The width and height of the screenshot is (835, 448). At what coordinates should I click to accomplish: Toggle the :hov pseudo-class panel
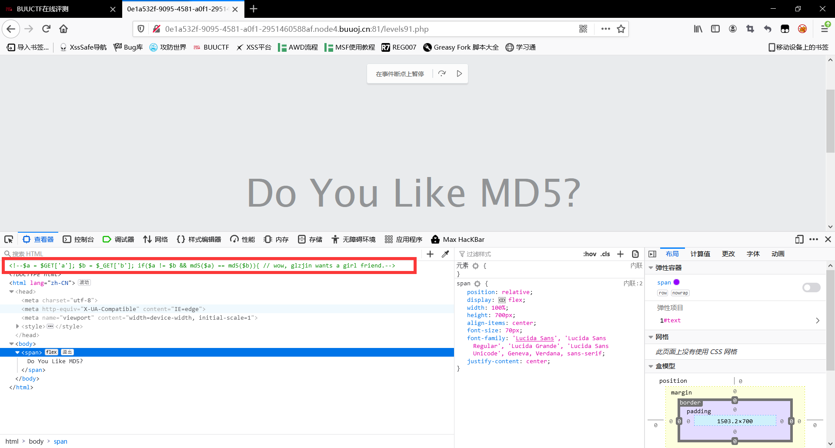[x=590, y=254]
